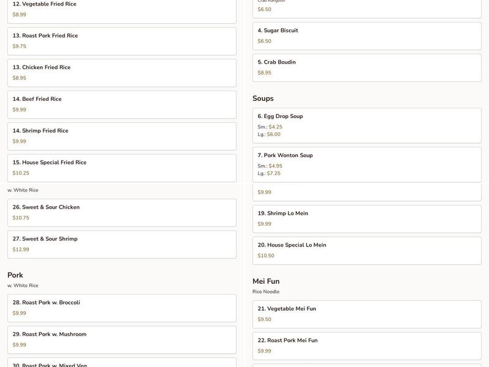Choose Vegetable Mei Fun priced $9.50
Screen dimensions: 489x367
coord(367,313)
